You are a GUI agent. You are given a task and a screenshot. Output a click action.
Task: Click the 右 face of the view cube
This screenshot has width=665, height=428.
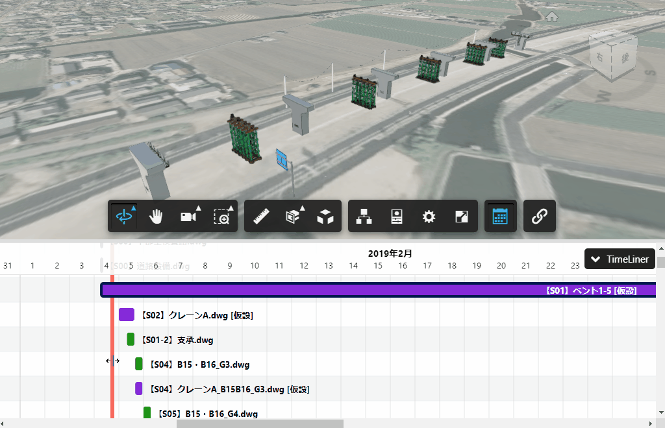[x=599, y=58]
